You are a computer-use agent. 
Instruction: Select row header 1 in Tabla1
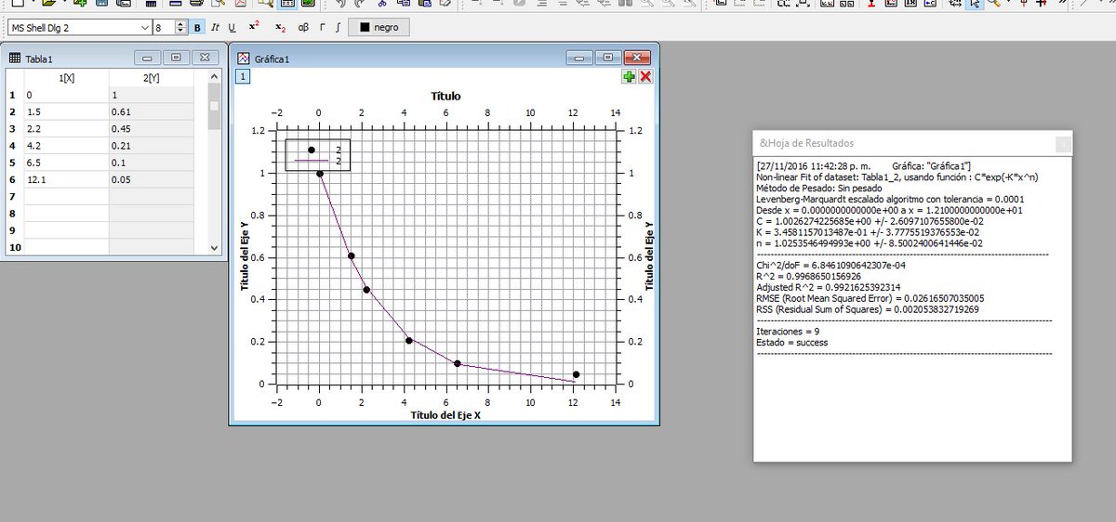click(12, 95)
